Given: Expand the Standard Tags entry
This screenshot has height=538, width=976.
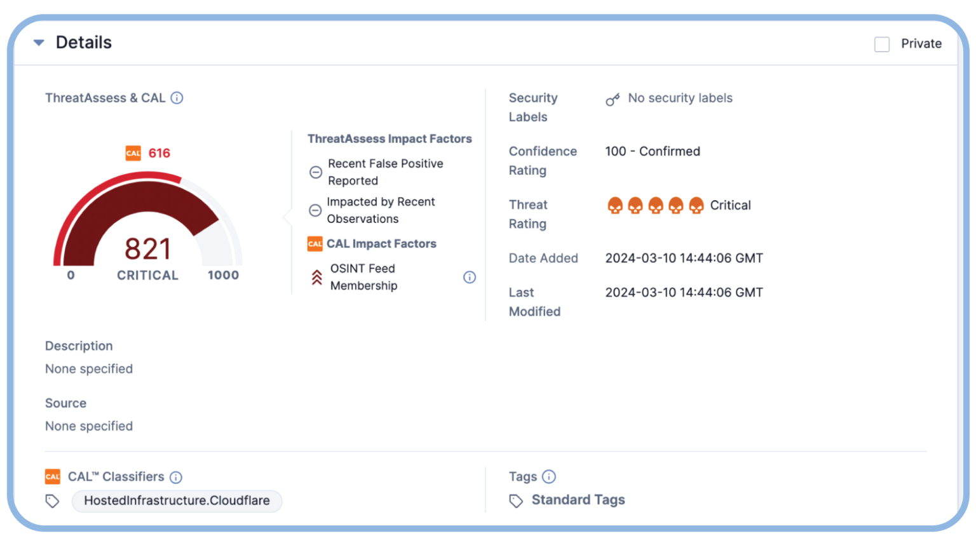Looking at the screenshot, I should 578,500.
